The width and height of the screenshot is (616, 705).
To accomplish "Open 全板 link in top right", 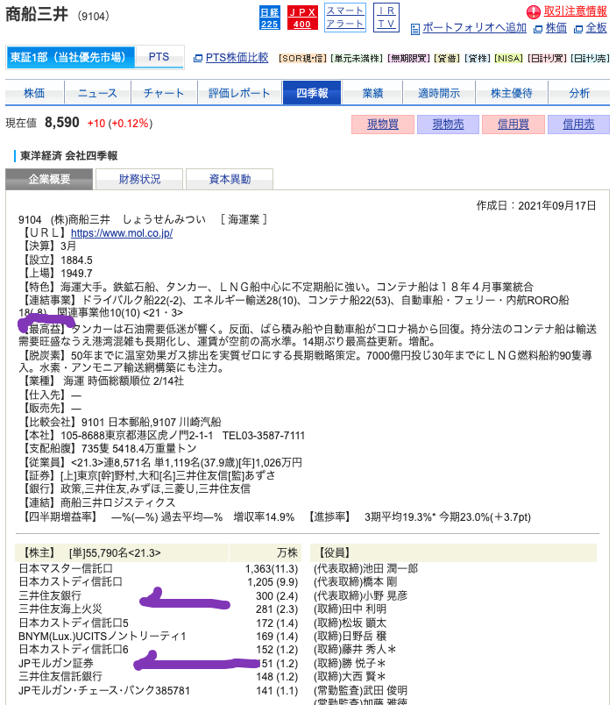I will pos(596,28).
